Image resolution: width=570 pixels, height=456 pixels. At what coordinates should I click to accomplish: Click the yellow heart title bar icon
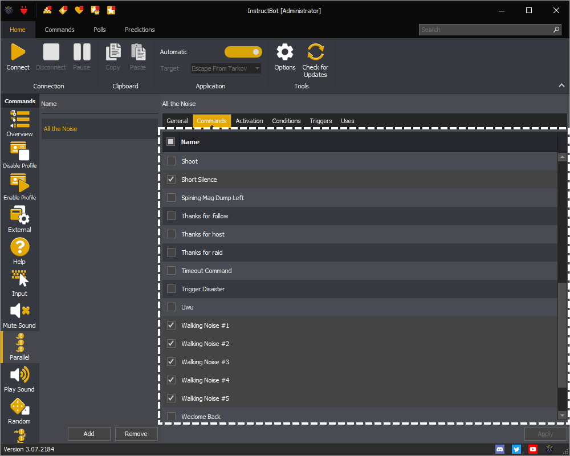click(x=79, y=10)
